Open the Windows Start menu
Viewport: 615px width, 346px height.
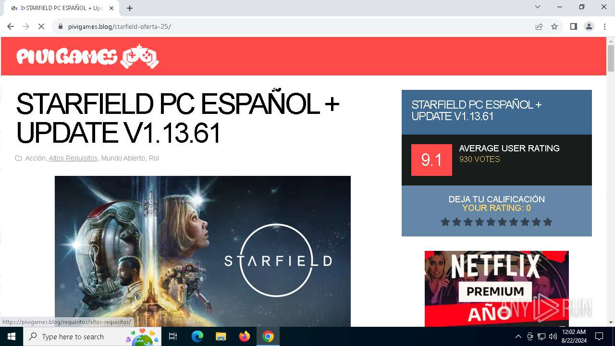pyautogui.click(x=12, y=336)
